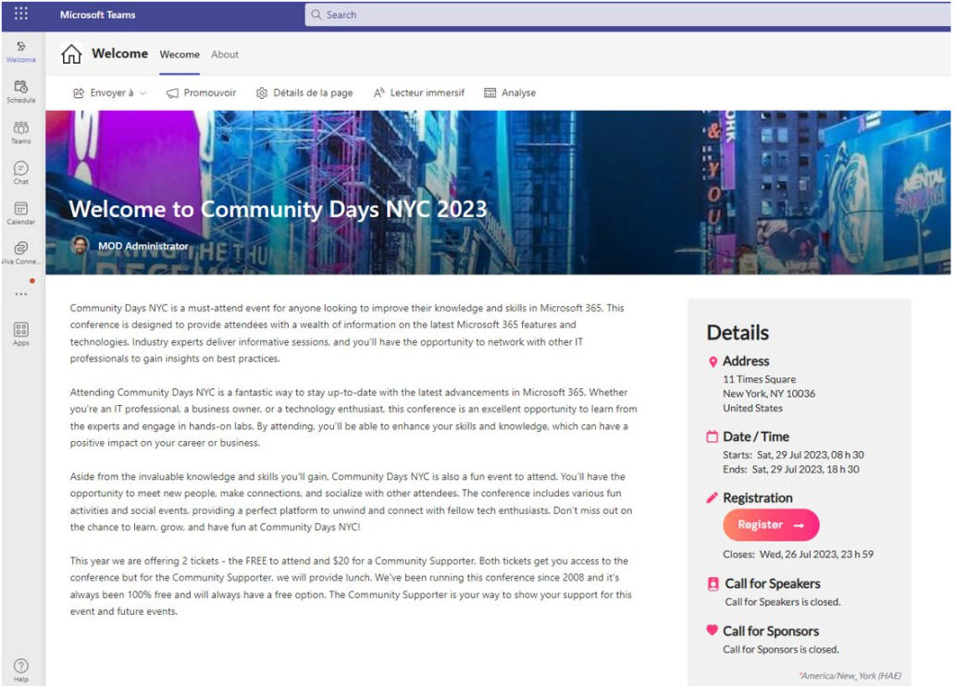This screenshot has height=686, width=955.
Task: Click the America/New_York (HAE) timezone note
Action: click(850, 676)
